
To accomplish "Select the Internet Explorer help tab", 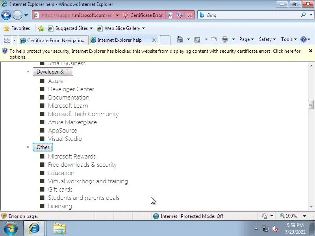I will [x=119, y=40].
